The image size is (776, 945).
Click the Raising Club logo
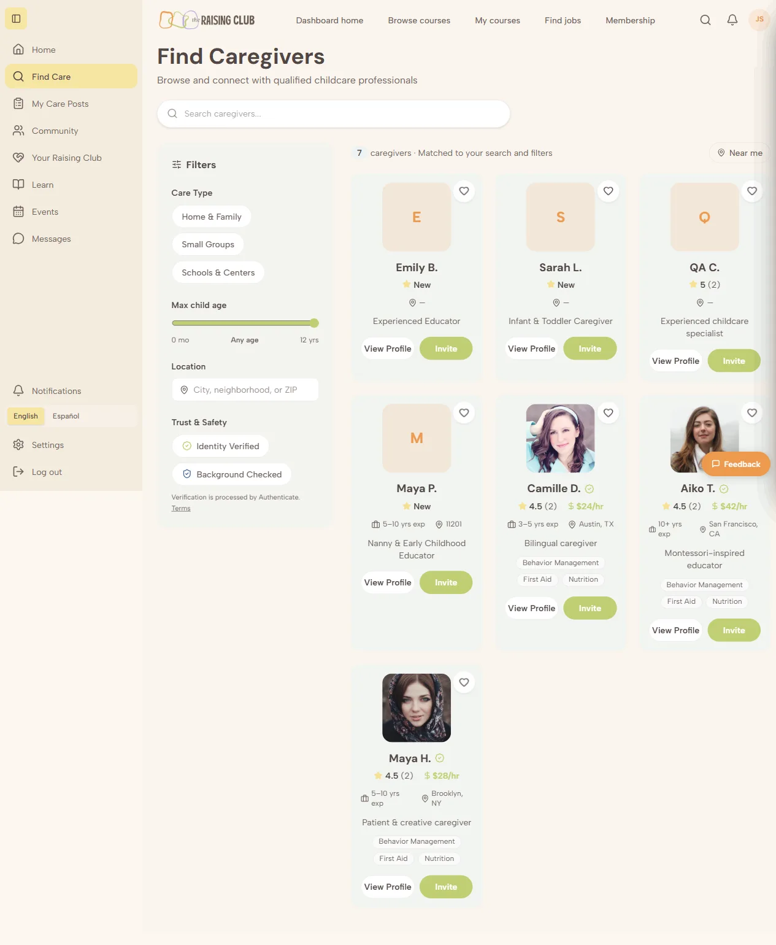point(207,20)
